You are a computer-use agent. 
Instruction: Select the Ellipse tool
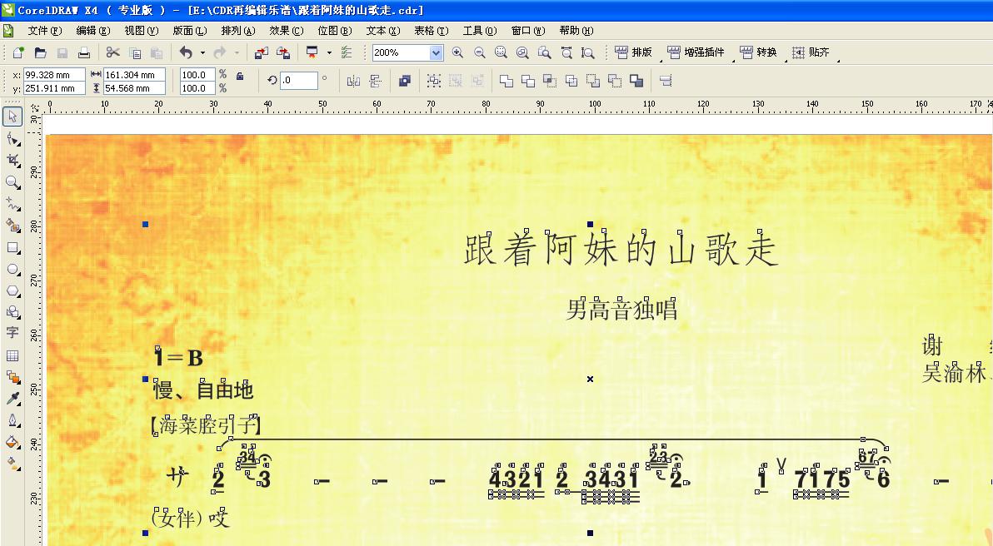click(x=12, y=269)
